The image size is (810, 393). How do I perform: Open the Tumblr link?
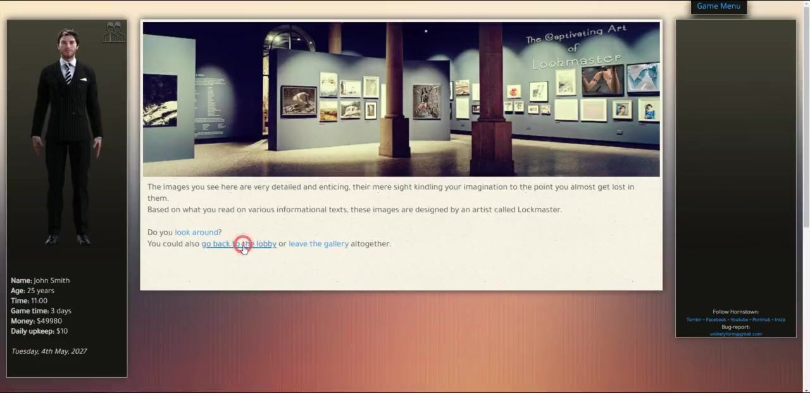tap(694, 320)
